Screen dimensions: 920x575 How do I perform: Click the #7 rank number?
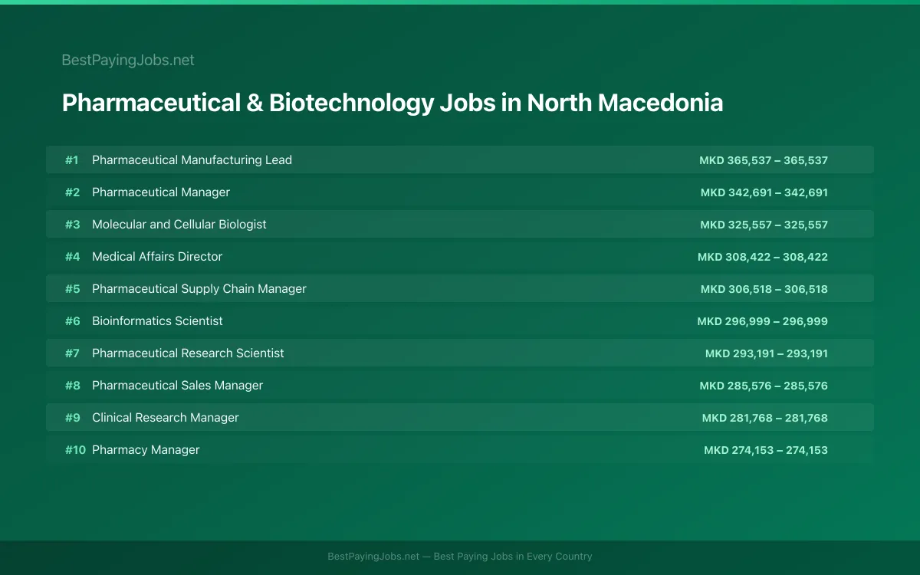tap(72, 353)
